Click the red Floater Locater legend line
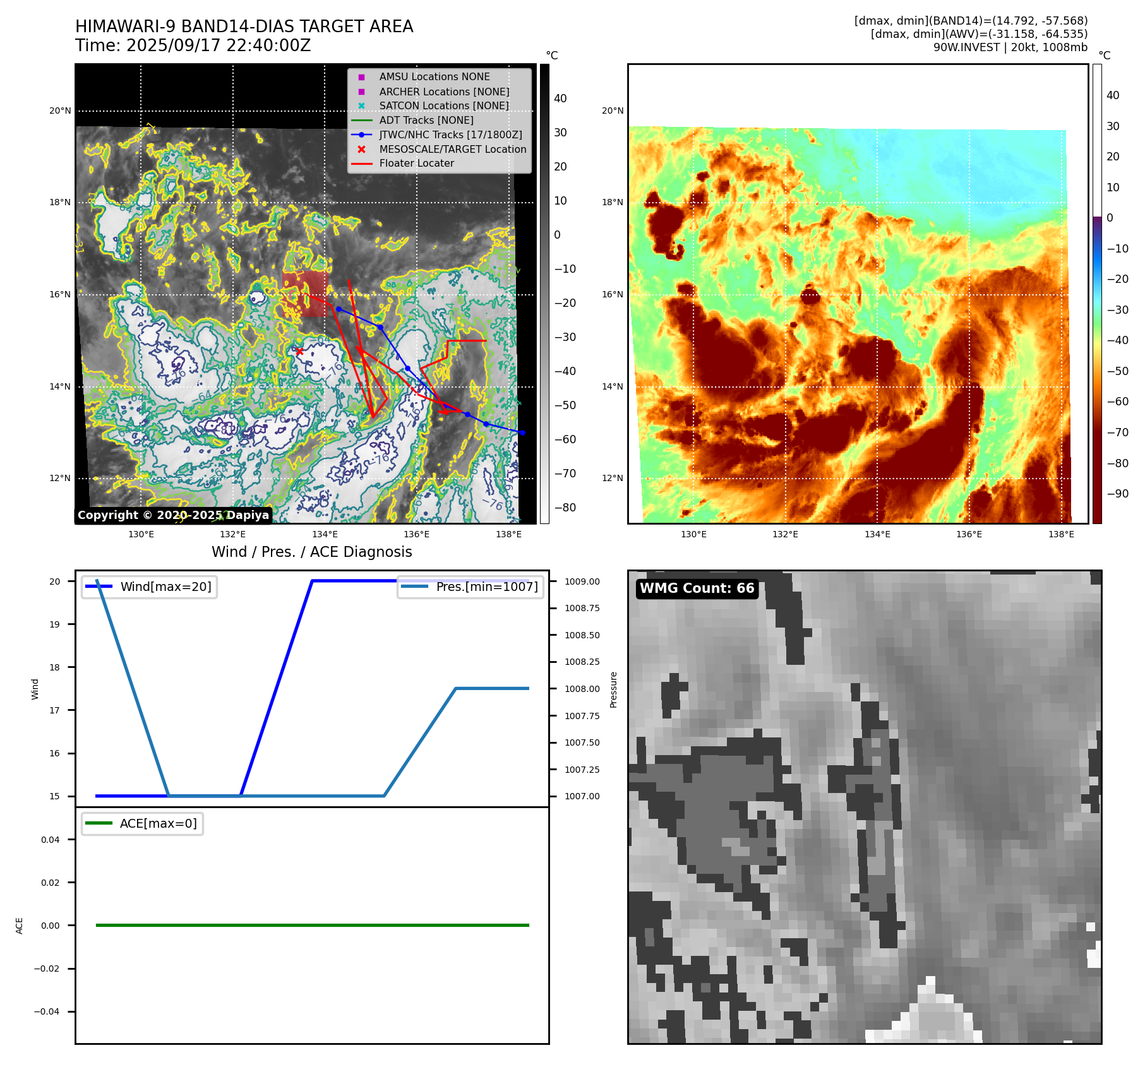 [x=361, y=164]
